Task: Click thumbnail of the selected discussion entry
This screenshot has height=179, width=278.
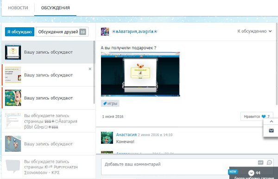Action: [13, 52]
